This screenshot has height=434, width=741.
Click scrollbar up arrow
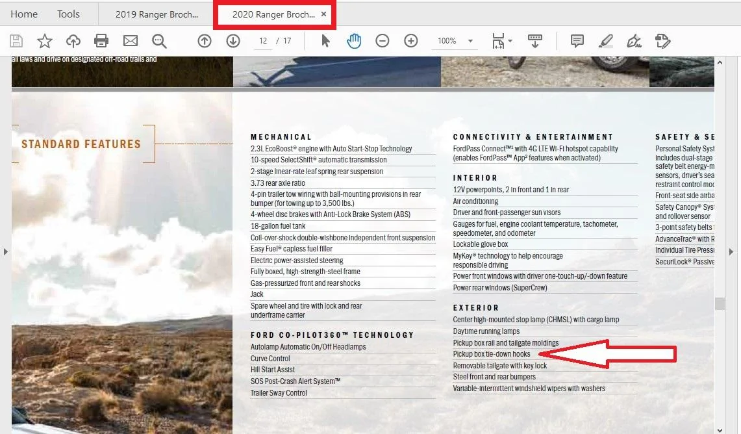click(x=720, y=62)
